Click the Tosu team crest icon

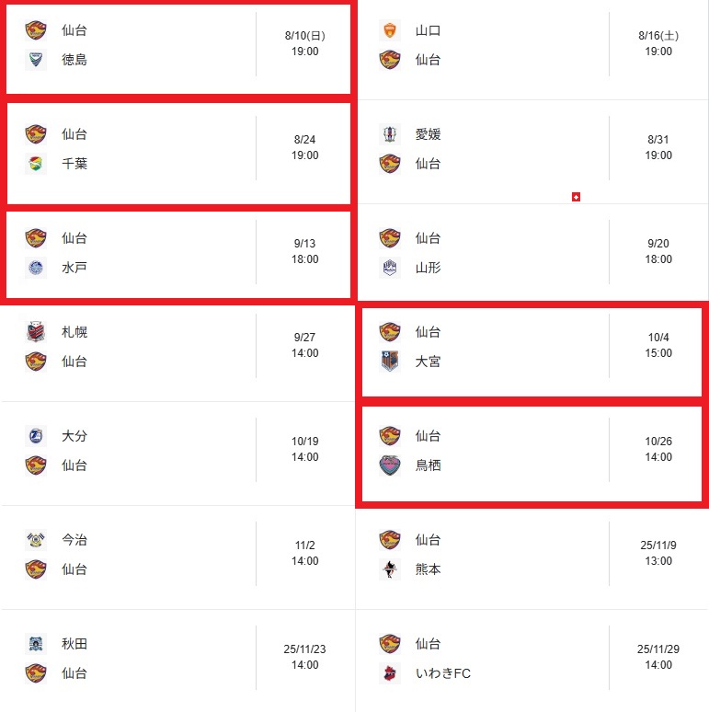[x=390, y=465]
